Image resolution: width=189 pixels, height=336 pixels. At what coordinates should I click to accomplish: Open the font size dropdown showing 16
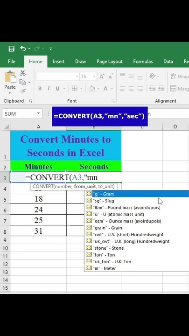pos(94,77)
